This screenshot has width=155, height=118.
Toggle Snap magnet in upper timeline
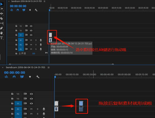point(18,10)
